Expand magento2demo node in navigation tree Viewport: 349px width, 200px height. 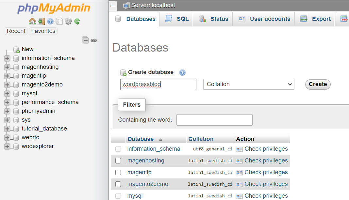coord(7,85)
